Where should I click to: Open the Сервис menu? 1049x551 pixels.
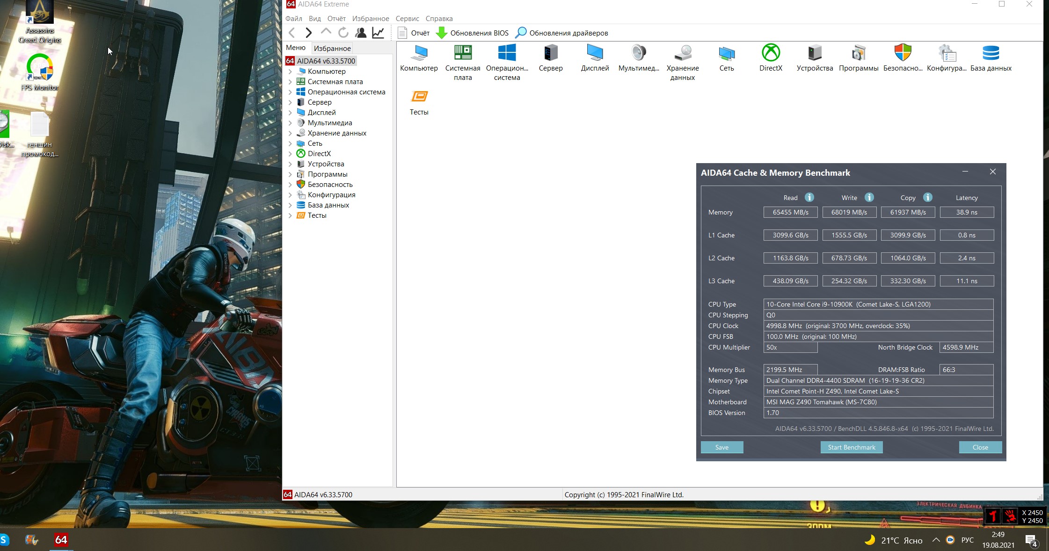(407, 19)
